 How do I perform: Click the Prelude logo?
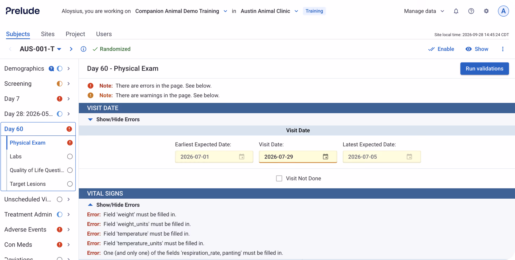23,11
